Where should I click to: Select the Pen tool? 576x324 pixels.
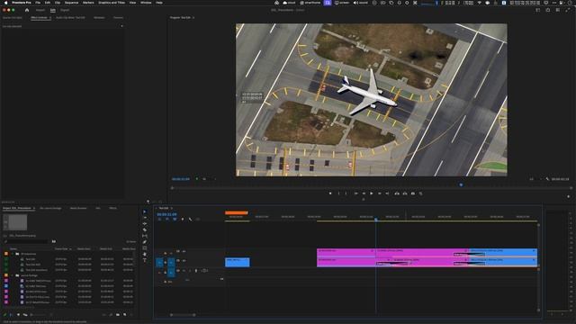point(144,242)
